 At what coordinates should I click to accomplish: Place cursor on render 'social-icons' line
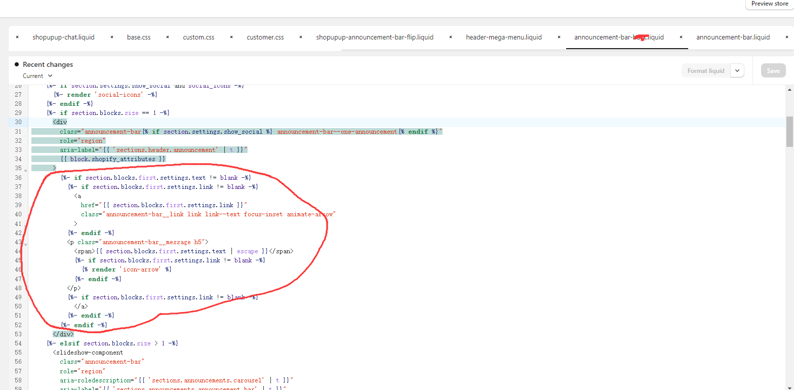click(105, 94)
